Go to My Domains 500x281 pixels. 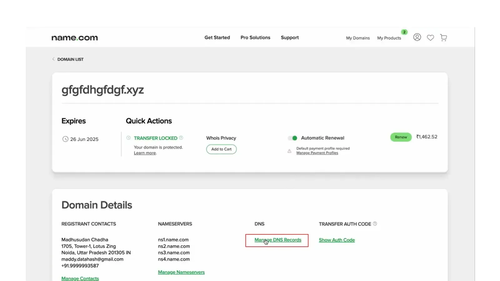[x=358, y=38]
